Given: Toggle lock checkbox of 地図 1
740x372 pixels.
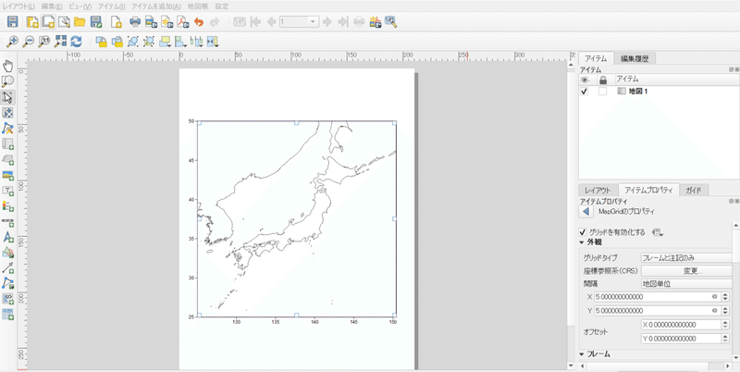Looking at the screenshot, I should [603, 92].
